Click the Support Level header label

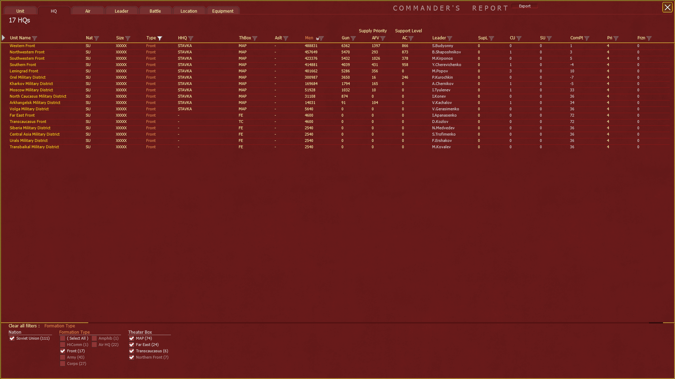point(408,31)
